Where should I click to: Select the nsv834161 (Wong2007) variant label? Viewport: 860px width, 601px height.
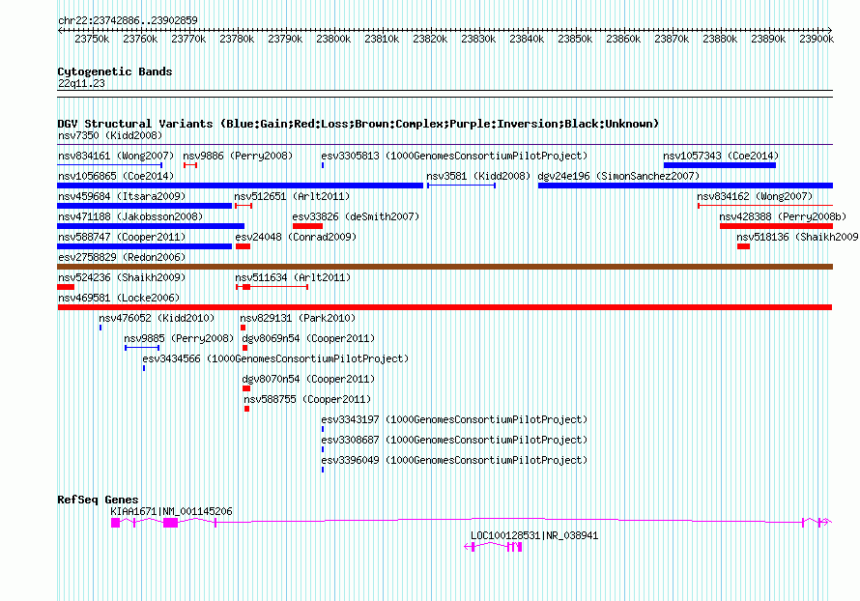pyautogui.click(x=116, y=156)
